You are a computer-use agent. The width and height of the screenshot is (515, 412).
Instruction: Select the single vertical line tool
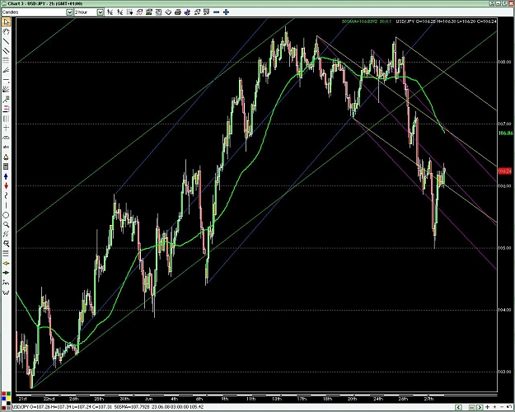(6, 205)
